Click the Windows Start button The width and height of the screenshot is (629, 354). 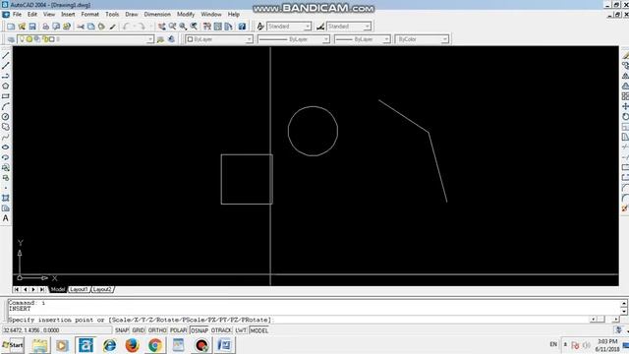[x=13, y=345]
